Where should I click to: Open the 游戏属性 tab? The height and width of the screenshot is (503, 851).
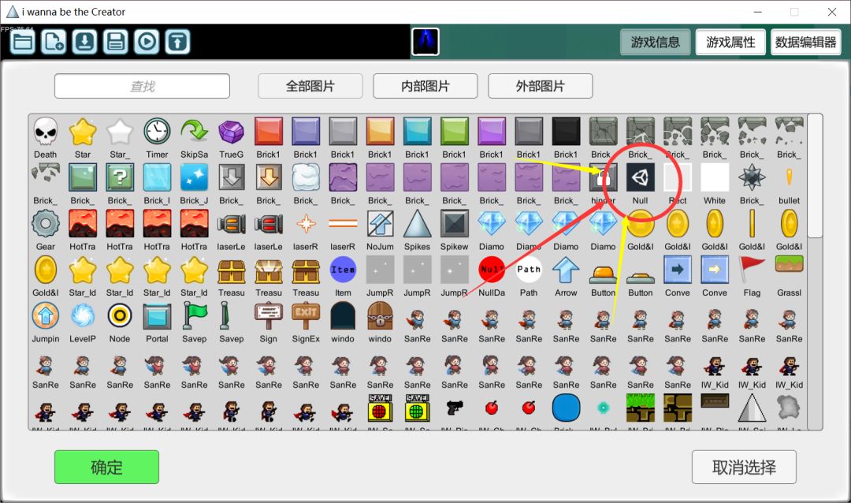coord(730,43)
